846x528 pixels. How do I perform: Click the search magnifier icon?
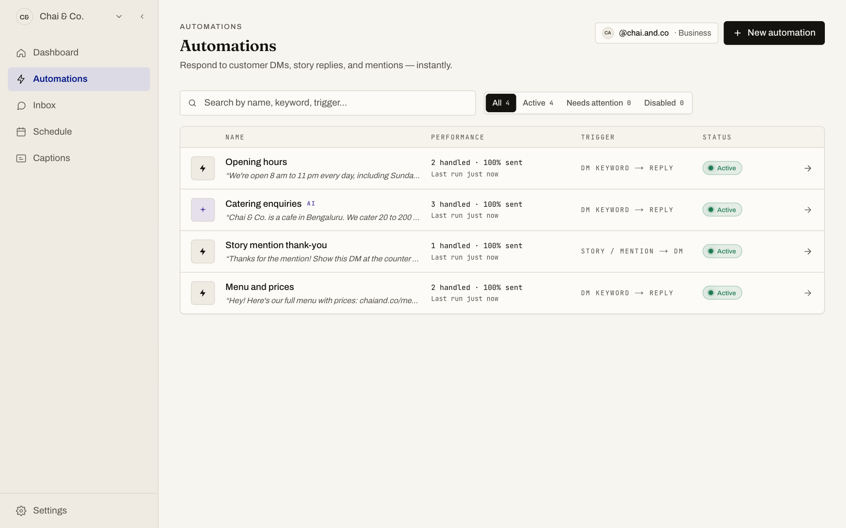[192, 103]
